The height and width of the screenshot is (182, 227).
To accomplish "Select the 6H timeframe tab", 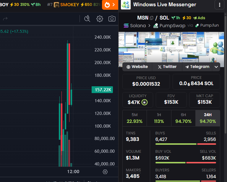I will tap(184, 118).
